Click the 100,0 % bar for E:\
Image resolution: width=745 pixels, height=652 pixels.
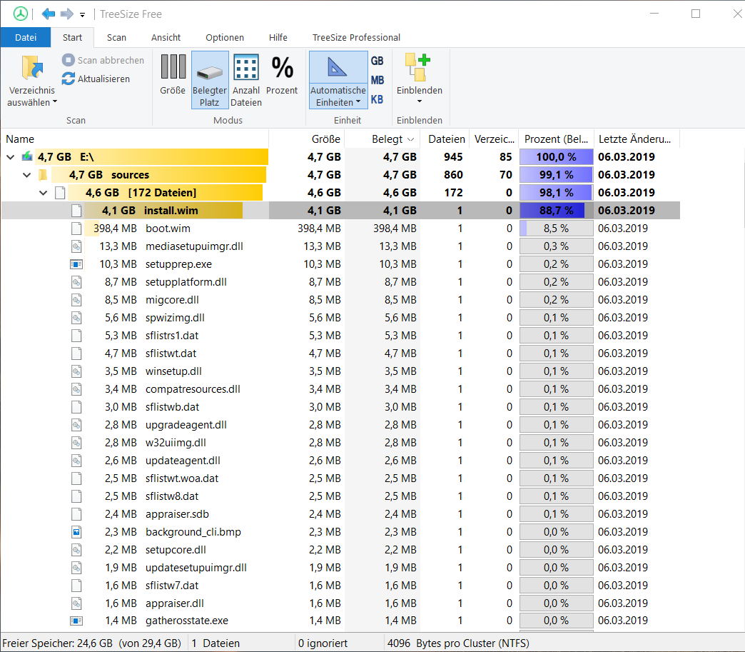point(556,157)
